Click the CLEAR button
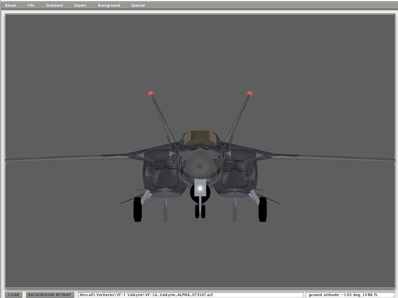Screen dimensions: 398x298 [x=14, y=295]
